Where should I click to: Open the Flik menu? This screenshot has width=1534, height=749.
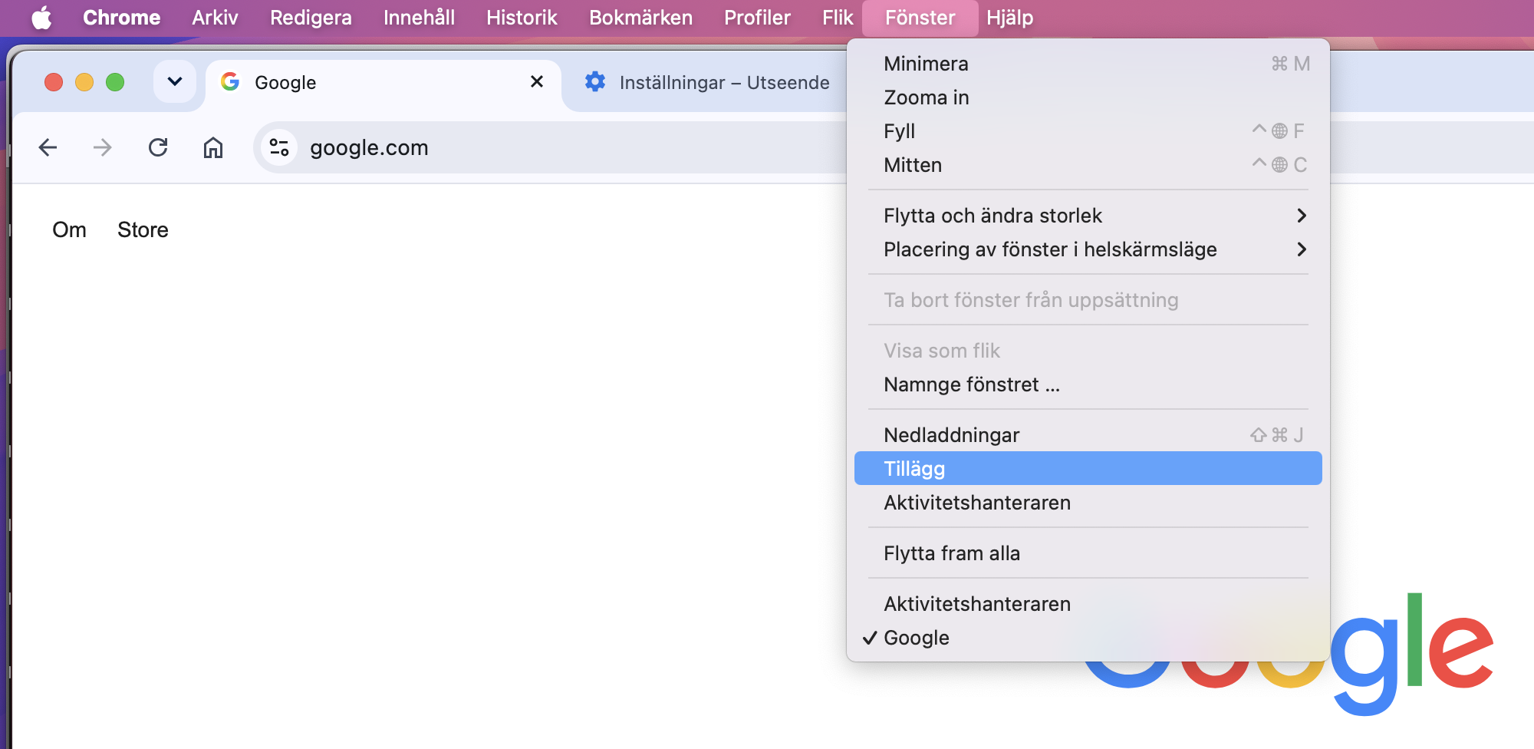pos(838,18)
